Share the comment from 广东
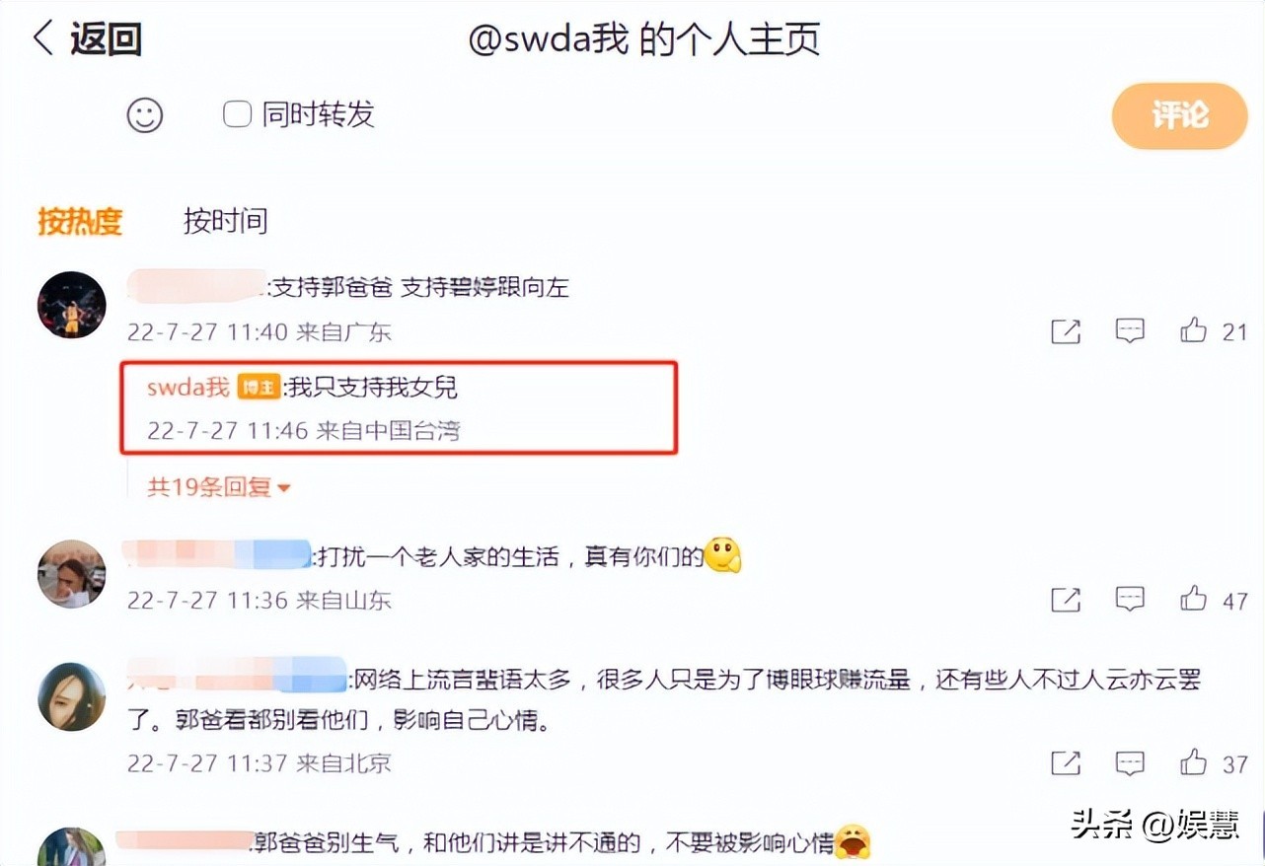 1066,331
